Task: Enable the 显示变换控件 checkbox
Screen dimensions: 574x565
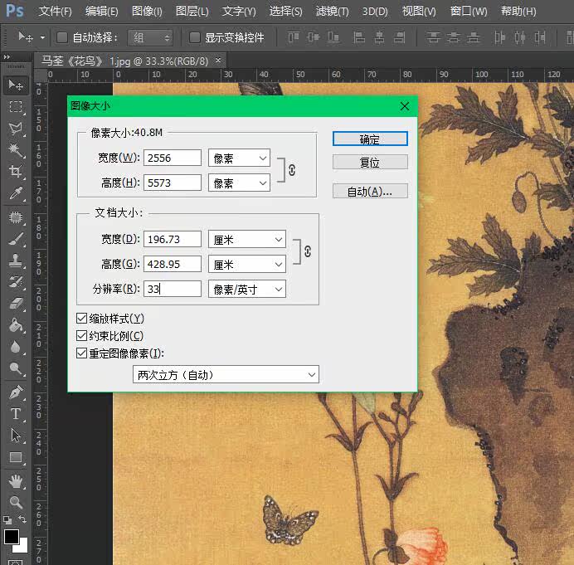Action: (194, 37)
